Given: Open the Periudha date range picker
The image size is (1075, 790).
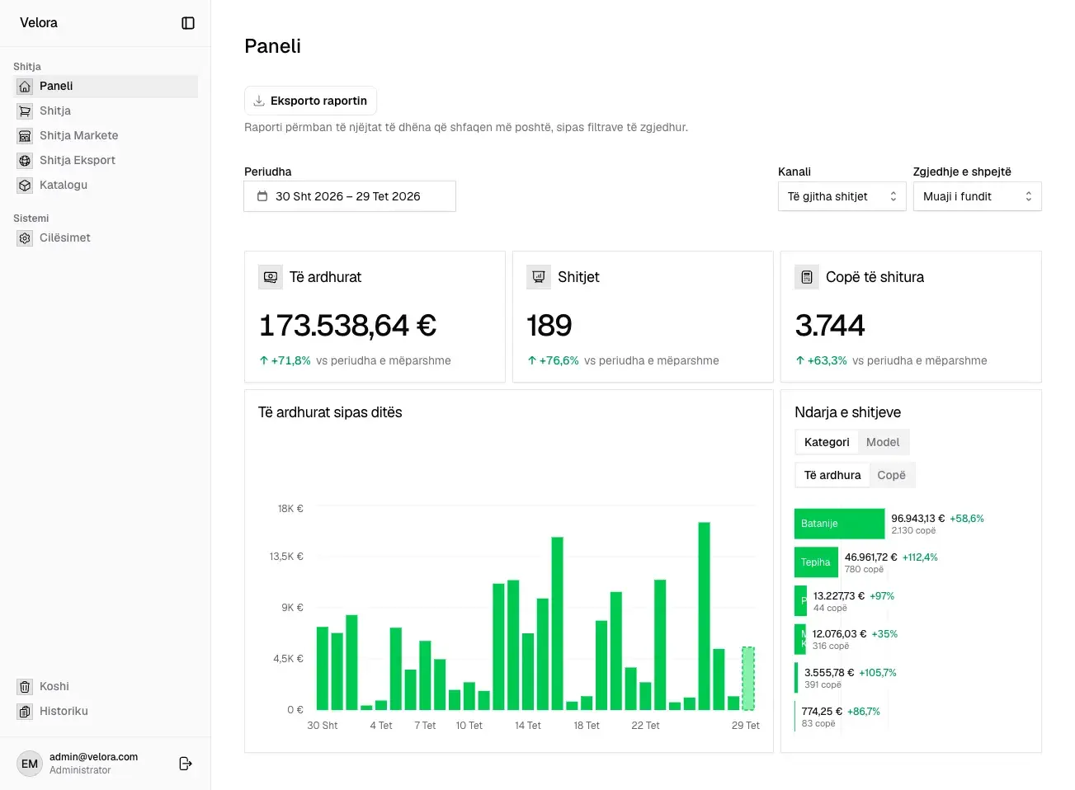Looking at the screenshot, I should 350,196.
